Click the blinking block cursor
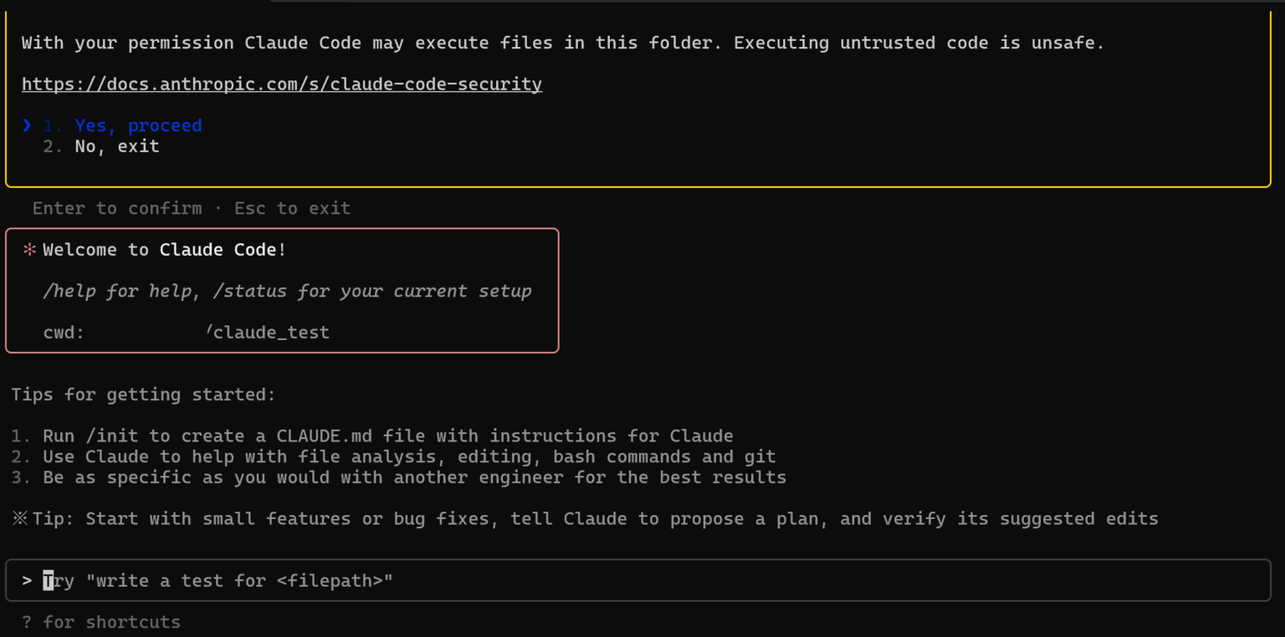 46,580
